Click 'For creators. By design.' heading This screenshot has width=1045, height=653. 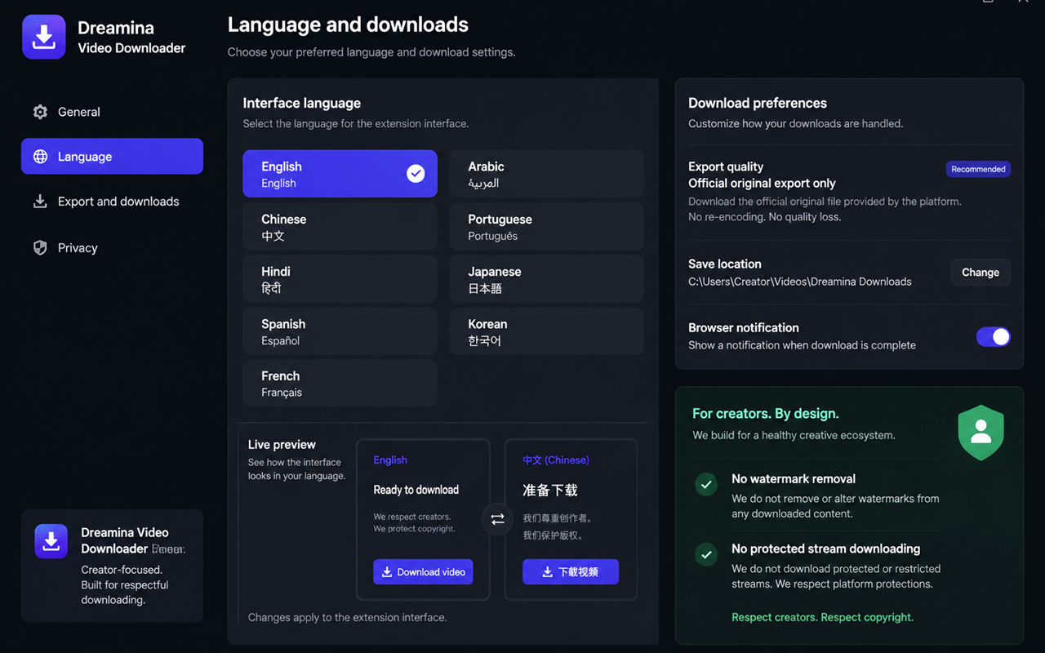coord(766,413)
